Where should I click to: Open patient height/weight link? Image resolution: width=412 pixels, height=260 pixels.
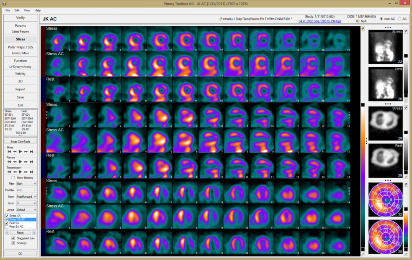[319, 21]
